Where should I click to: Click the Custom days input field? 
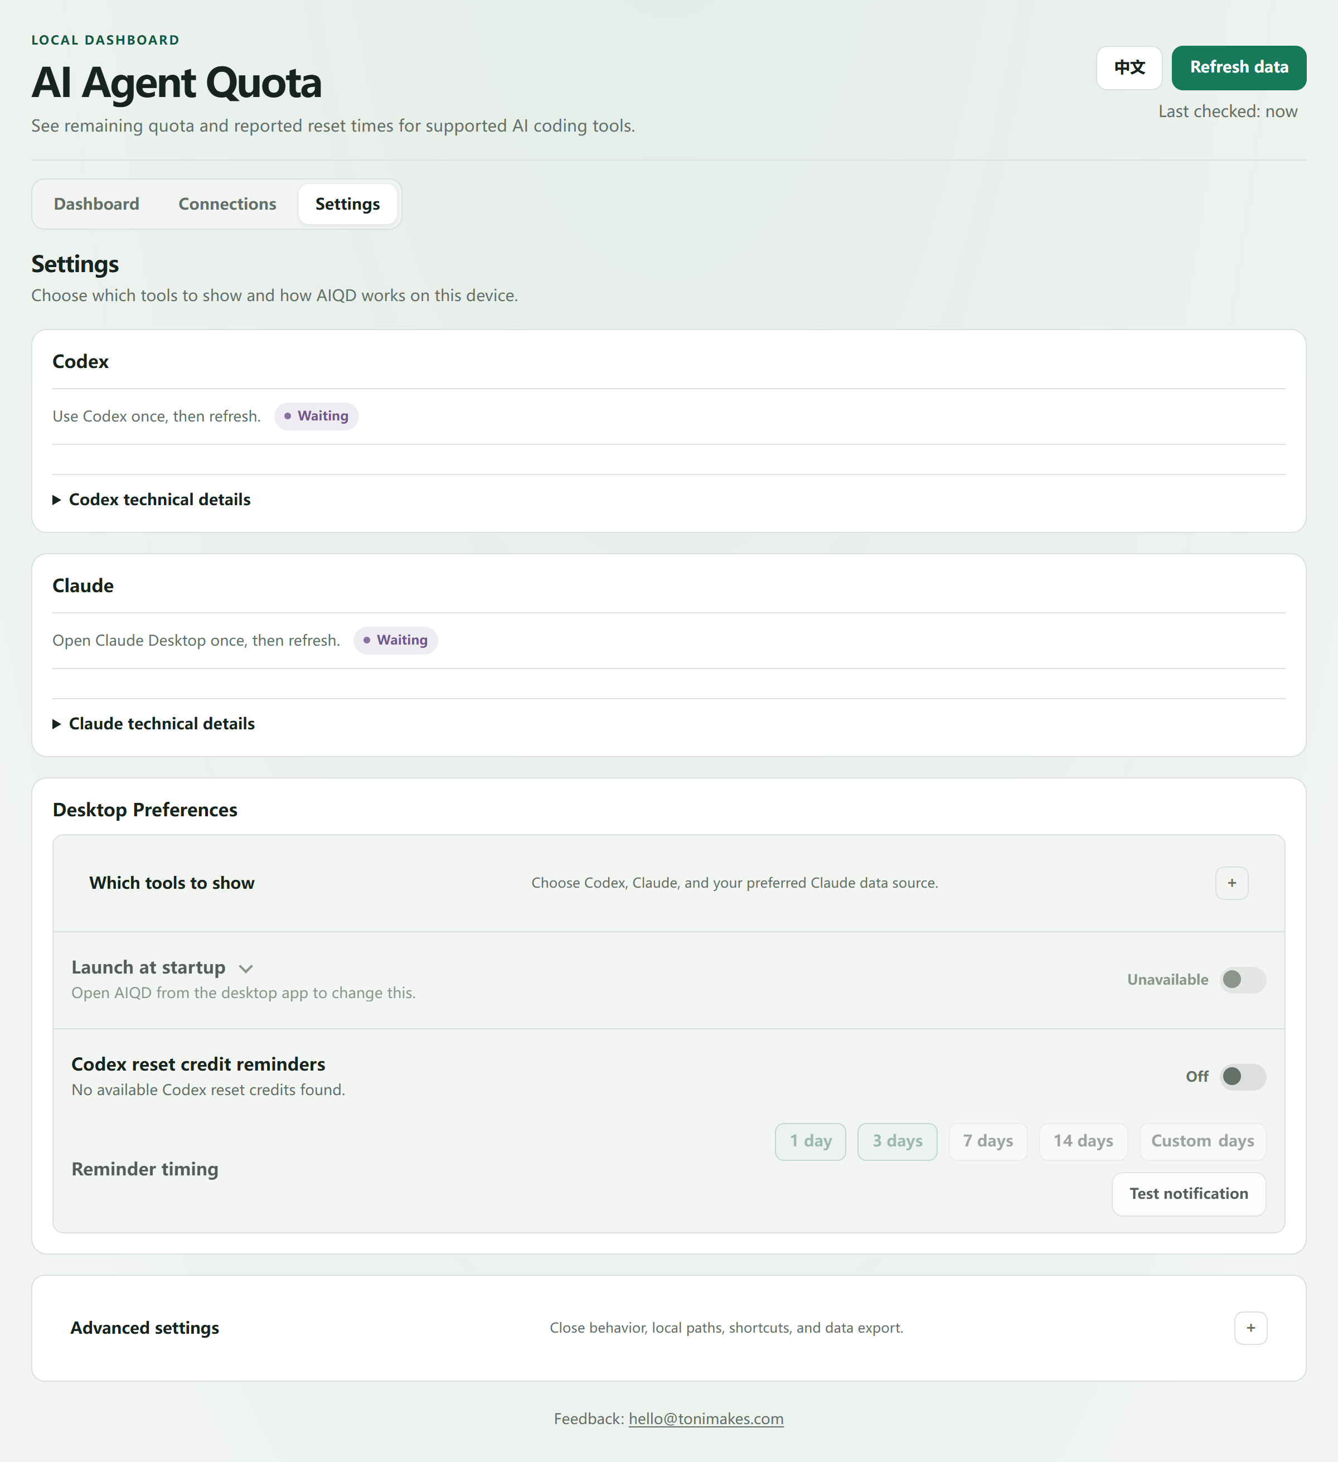pos(1203,1141)
